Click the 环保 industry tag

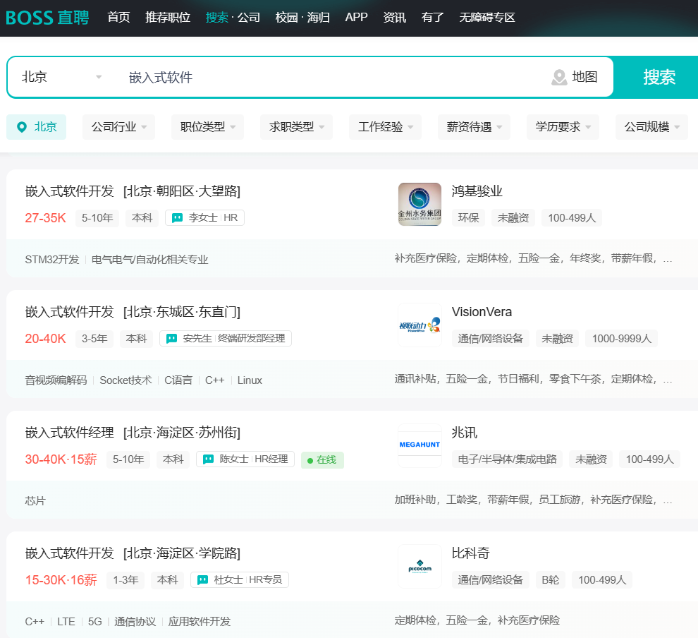coord(469,218)
